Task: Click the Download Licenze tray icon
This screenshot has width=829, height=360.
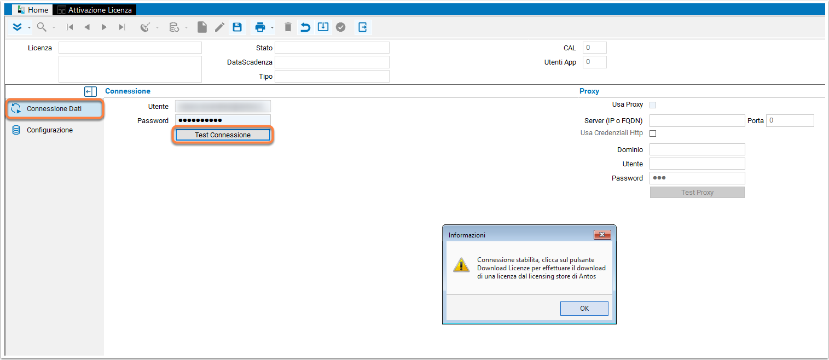Action: [x=323, y=27]
